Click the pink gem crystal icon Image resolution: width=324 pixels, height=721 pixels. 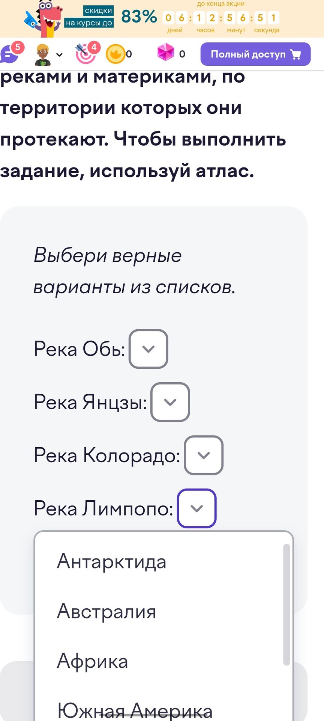(x=165, y=52)
